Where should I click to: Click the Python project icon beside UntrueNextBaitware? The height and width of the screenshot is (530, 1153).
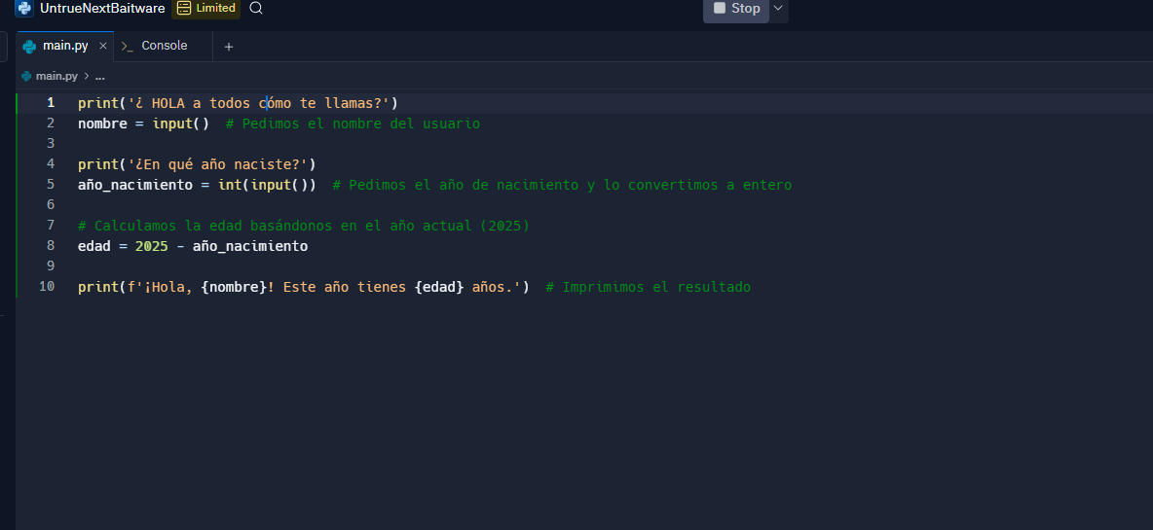point(24,8)
